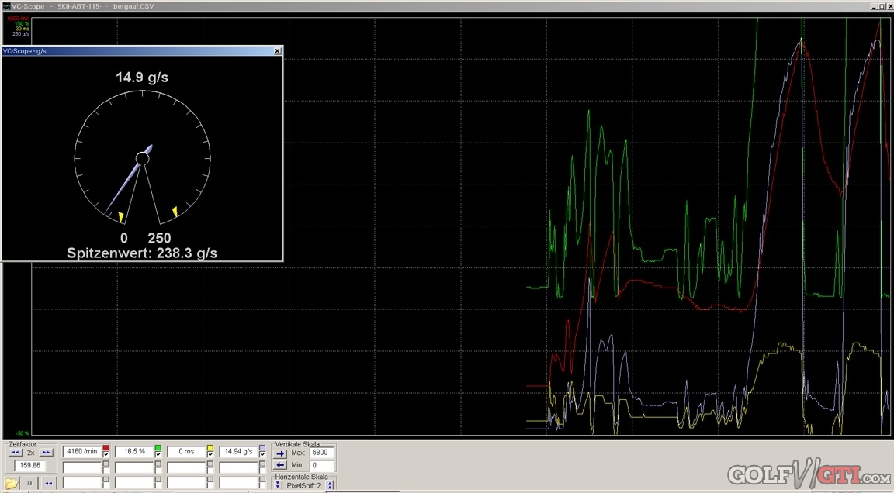Select the 0 ms channel value field
The width and height of the screenshot is (894, 493).
click(186, 451)
